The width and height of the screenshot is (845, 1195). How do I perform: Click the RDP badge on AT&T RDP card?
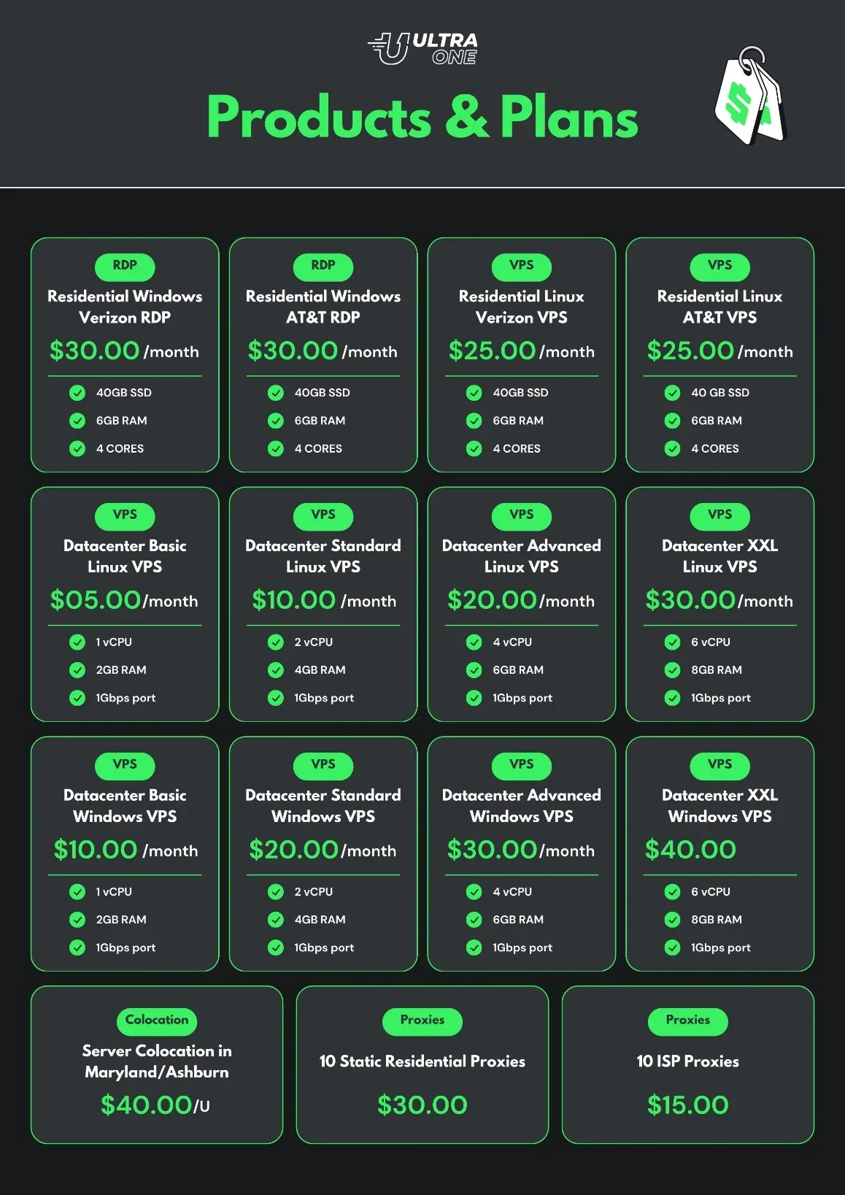(x=323, y=266)
